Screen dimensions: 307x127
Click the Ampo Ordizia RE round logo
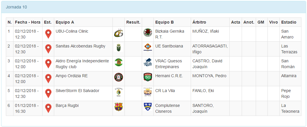[x=118, y=77]
